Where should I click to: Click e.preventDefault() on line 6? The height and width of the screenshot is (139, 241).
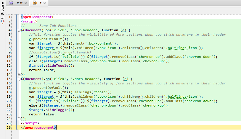[49, 39]
